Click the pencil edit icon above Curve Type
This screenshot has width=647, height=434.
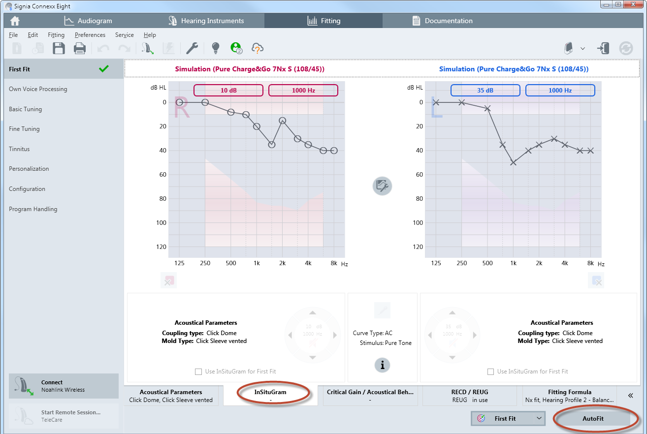pos(383,311)
